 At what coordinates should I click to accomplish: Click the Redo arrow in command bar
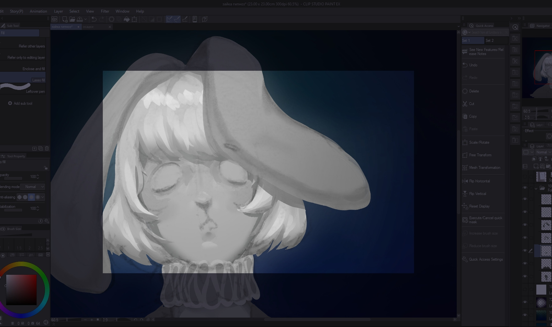click(x=102, y=19)
